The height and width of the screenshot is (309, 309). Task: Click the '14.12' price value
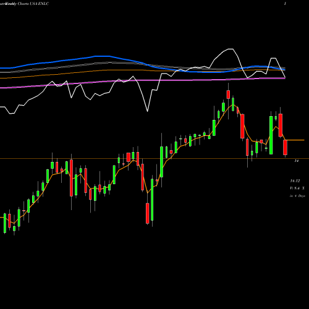point(295,181)
